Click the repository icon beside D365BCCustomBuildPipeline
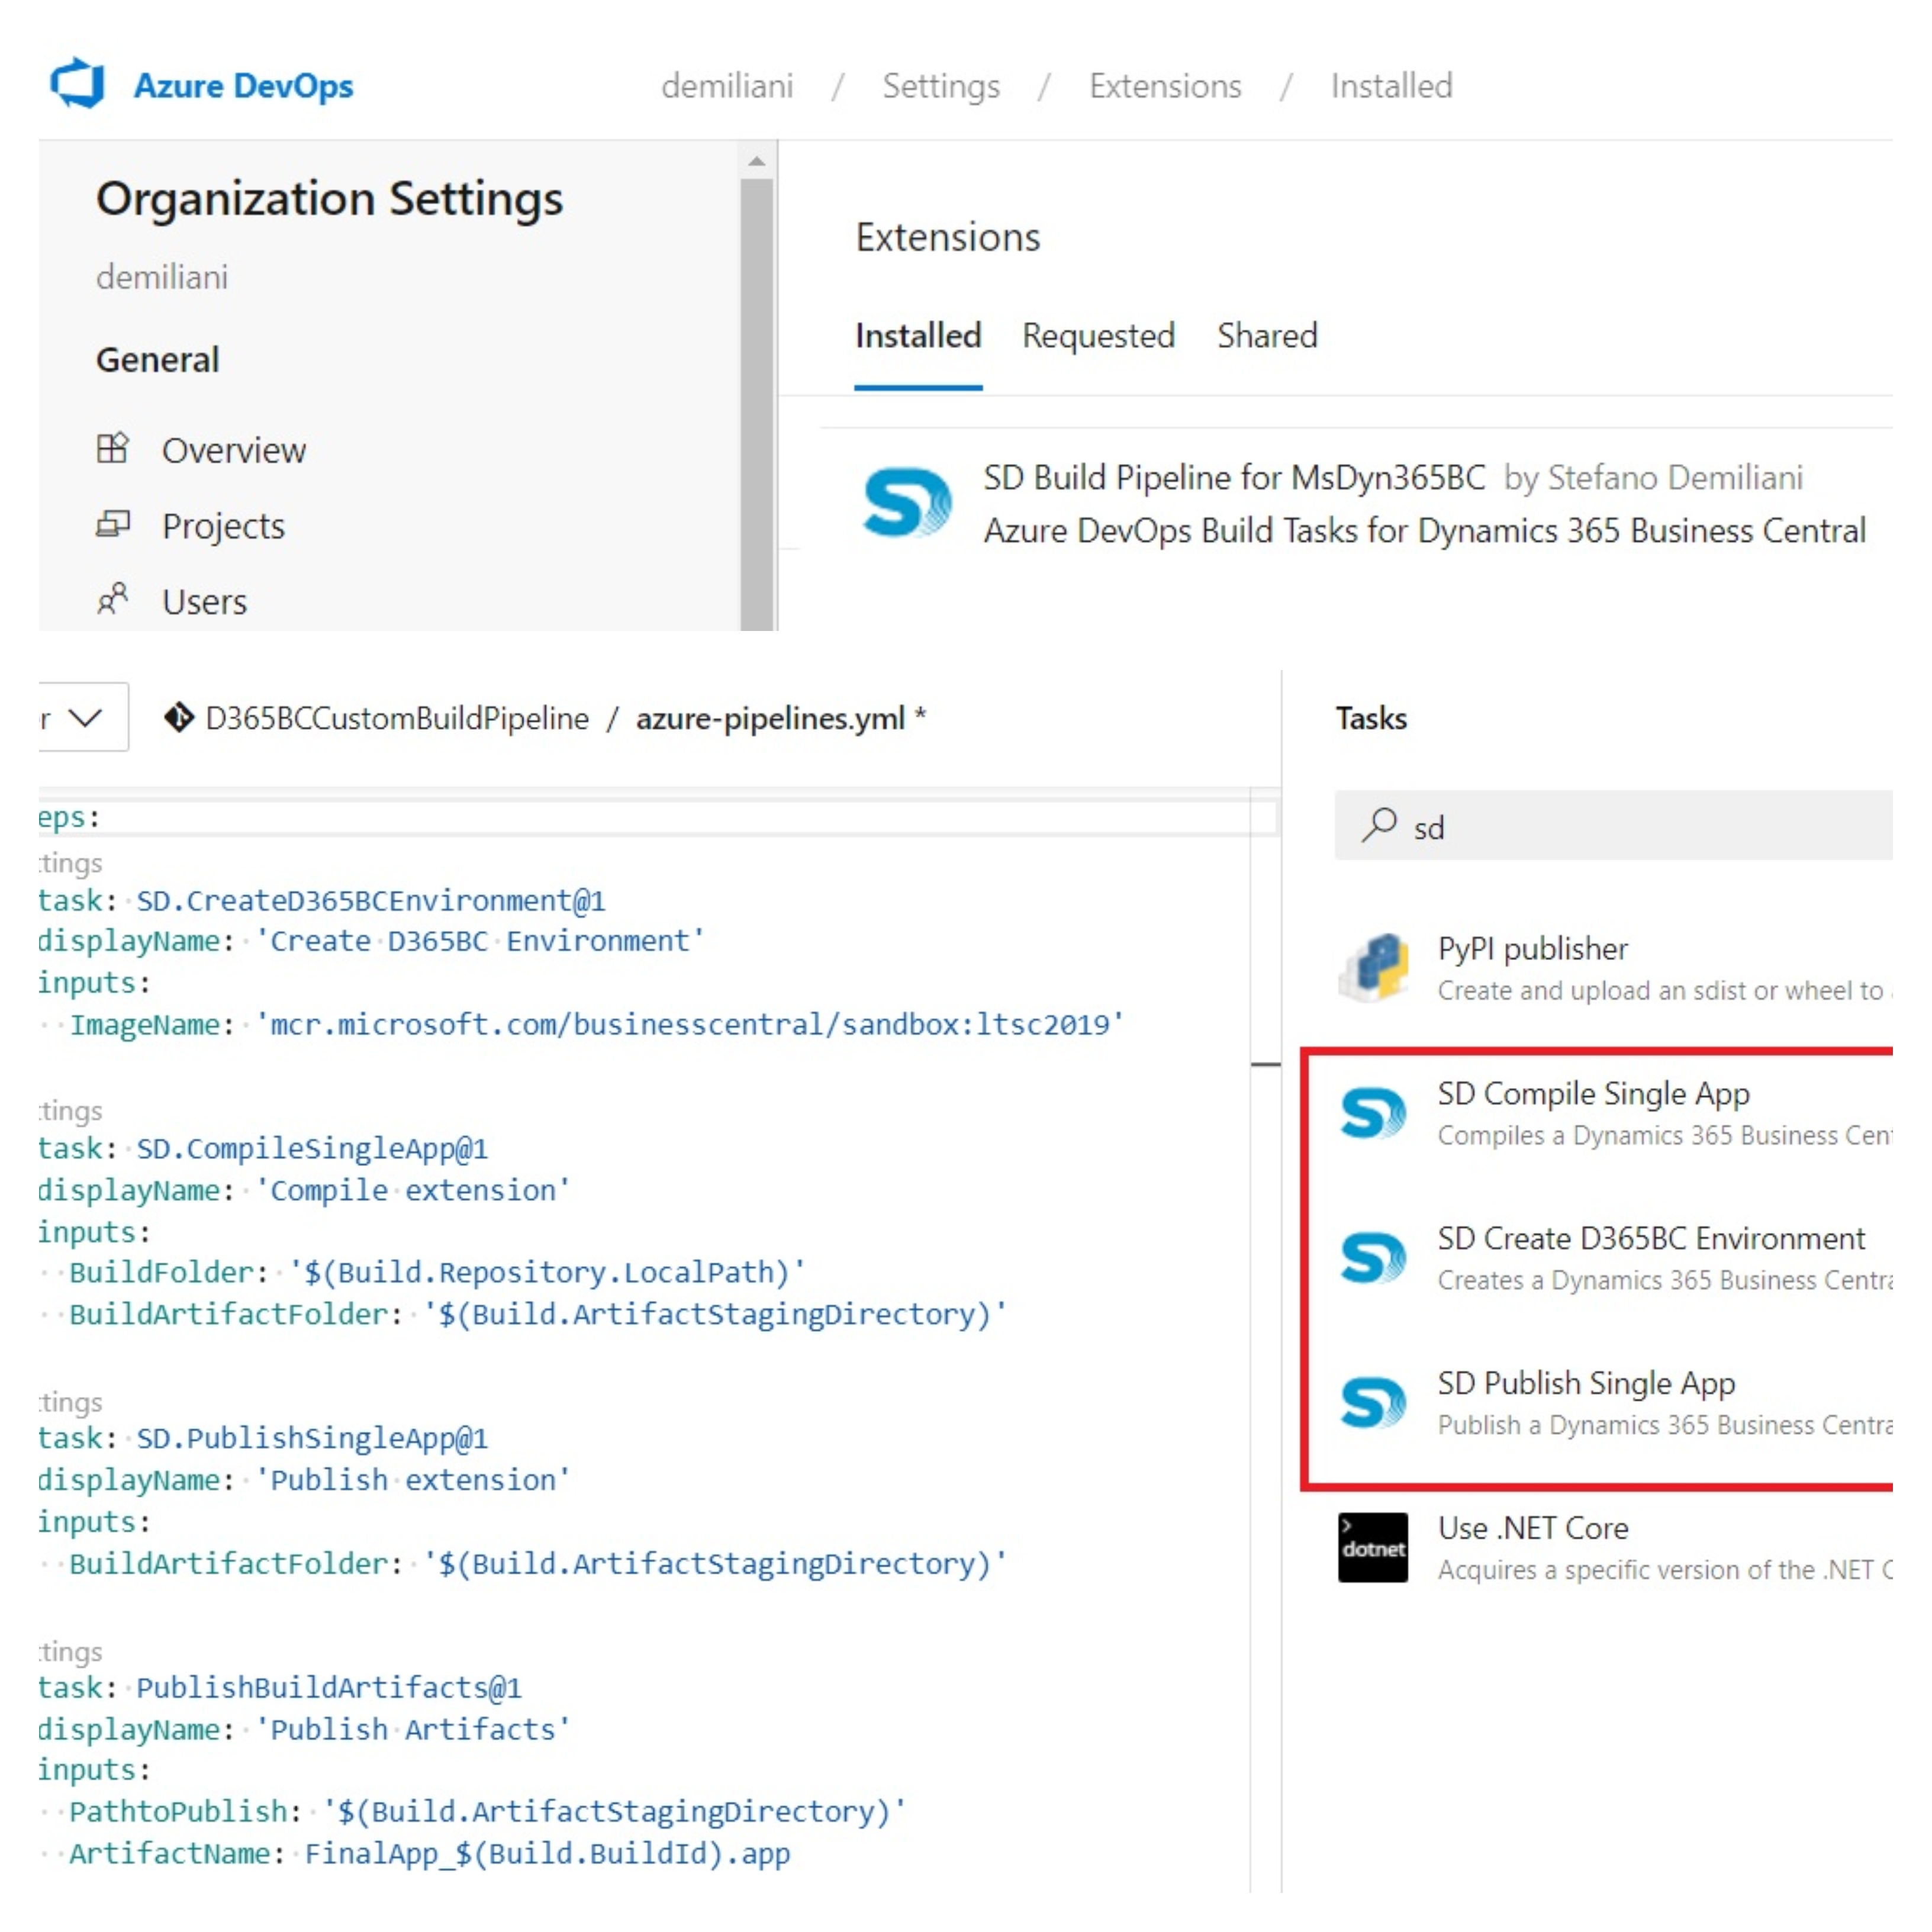 179,718
